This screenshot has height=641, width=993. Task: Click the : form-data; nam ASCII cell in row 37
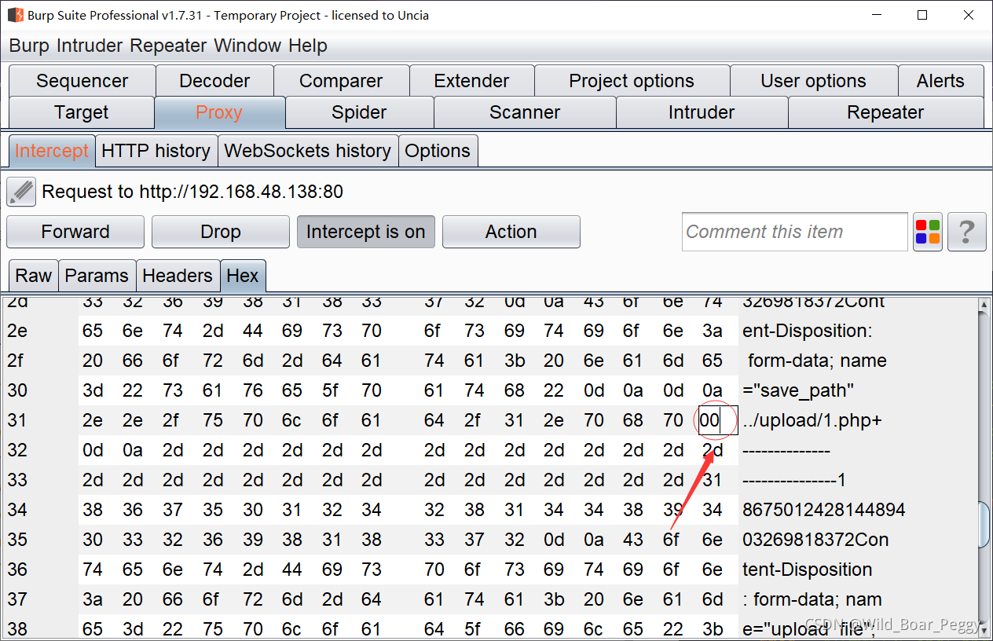pos(812,599)
